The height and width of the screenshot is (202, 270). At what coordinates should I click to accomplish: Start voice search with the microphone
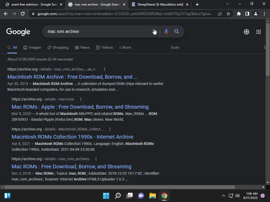click(x=166, y=32)
